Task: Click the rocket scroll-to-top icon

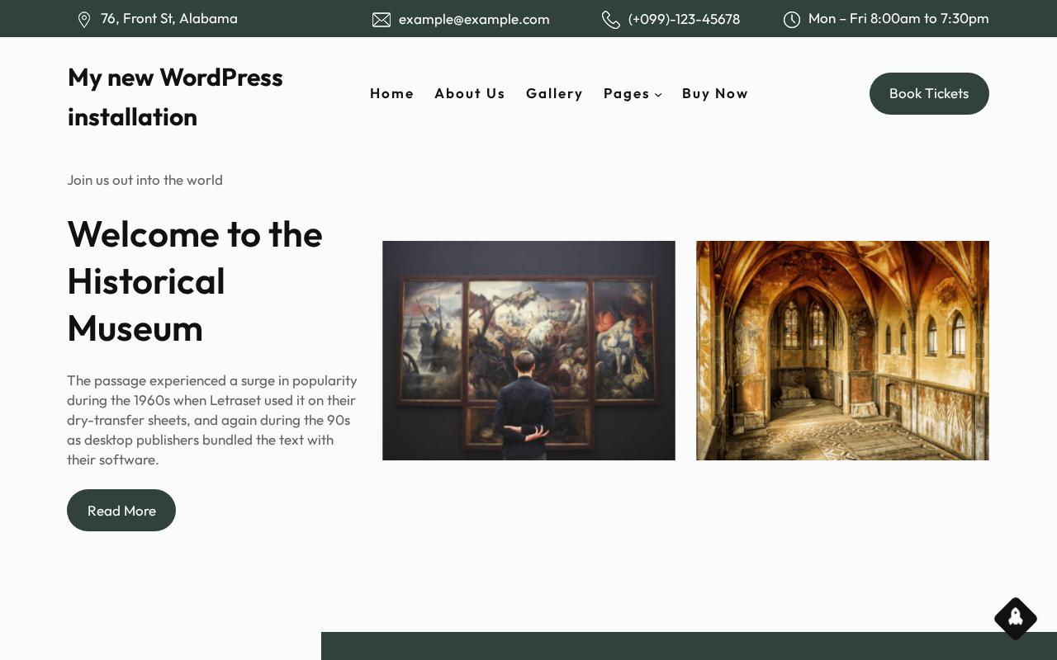Action: click(1016, 618)
